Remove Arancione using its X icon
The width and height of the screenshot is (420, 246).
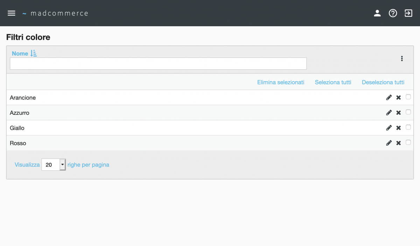click(x=398, y=98)
